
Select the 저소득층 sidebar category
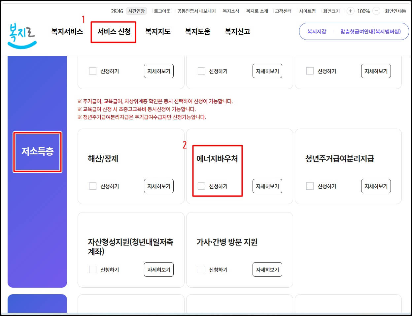pyautogui.click(x=37, y=152)
